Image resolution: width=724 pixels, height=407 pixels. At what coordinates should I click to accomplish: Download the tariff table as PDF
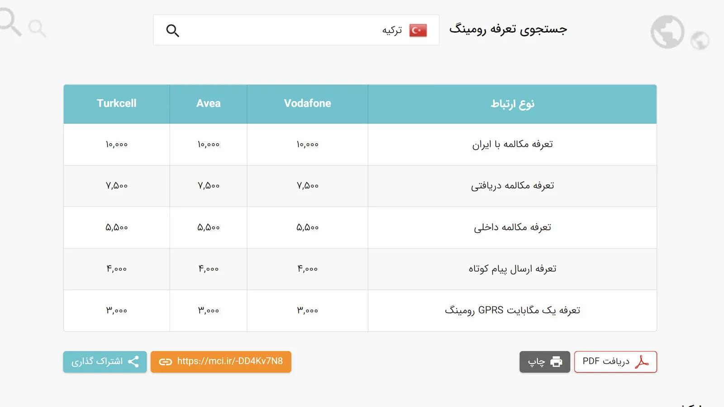615,362
